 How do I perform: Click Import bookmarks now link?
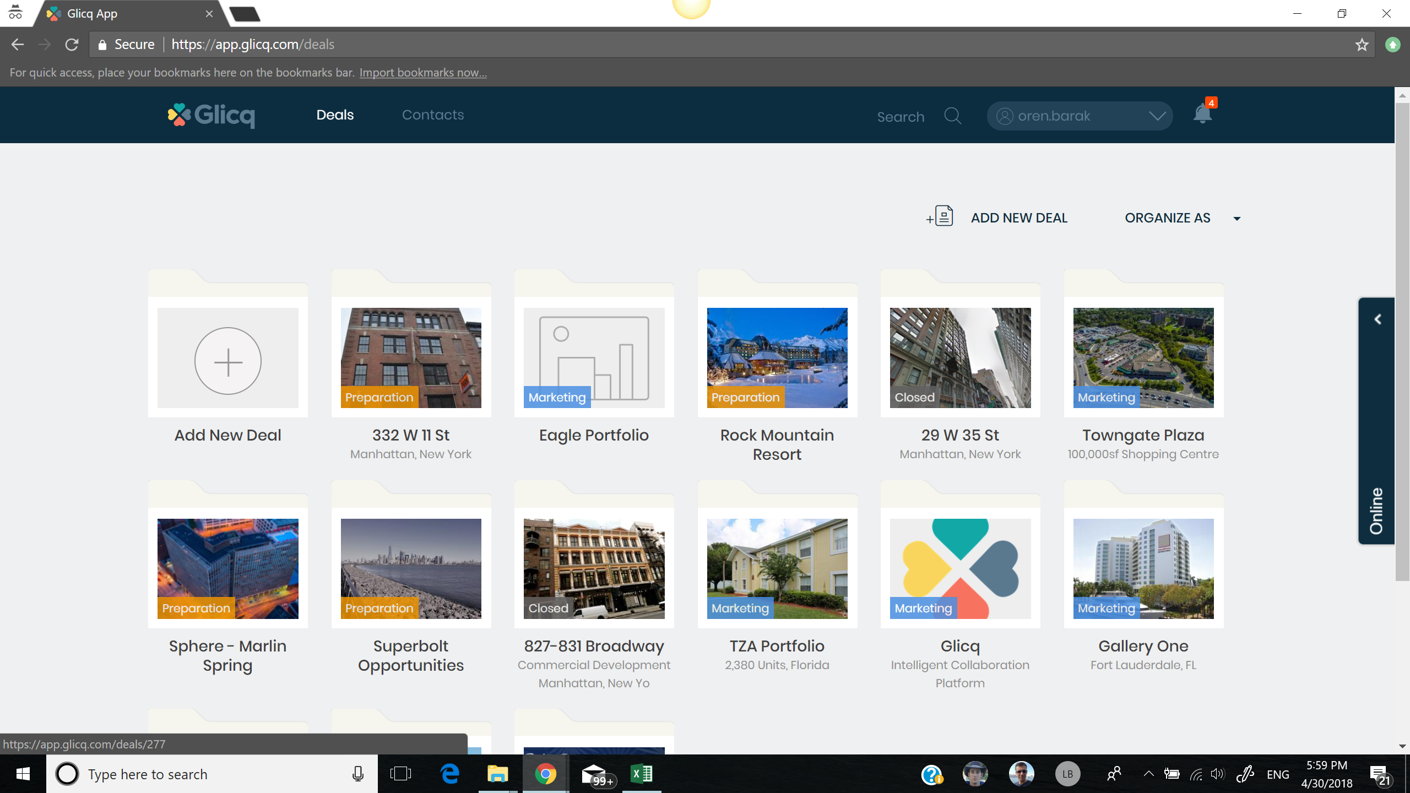click(x=422, y=73)
